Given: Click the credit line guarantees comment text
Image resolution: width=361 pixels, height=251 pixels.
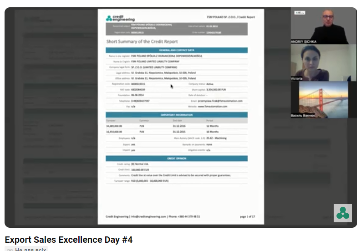Looking at the screenshot, I should point(181,175).
